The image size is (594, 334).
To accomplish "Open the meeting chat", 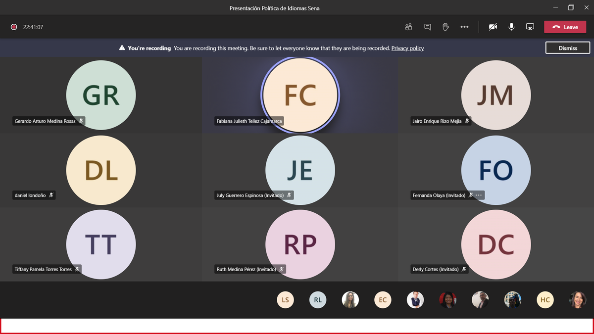I will point(427,27).
